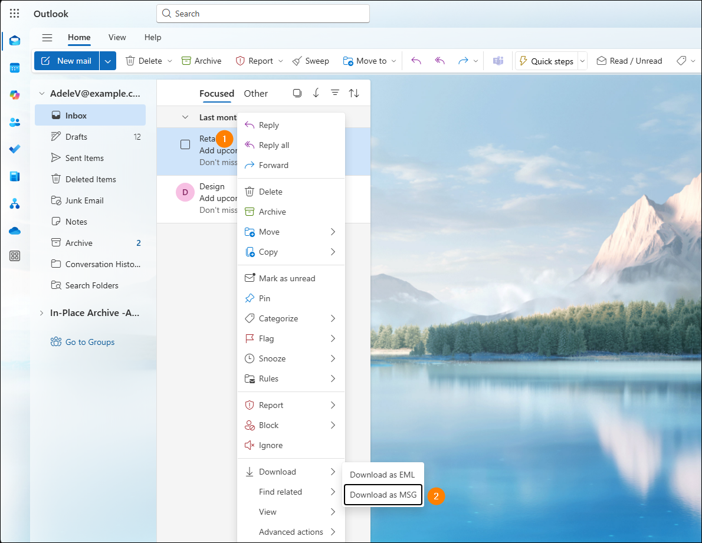Click the hamburger menu to hide navigation pane
702x543 pixels.
47,38
